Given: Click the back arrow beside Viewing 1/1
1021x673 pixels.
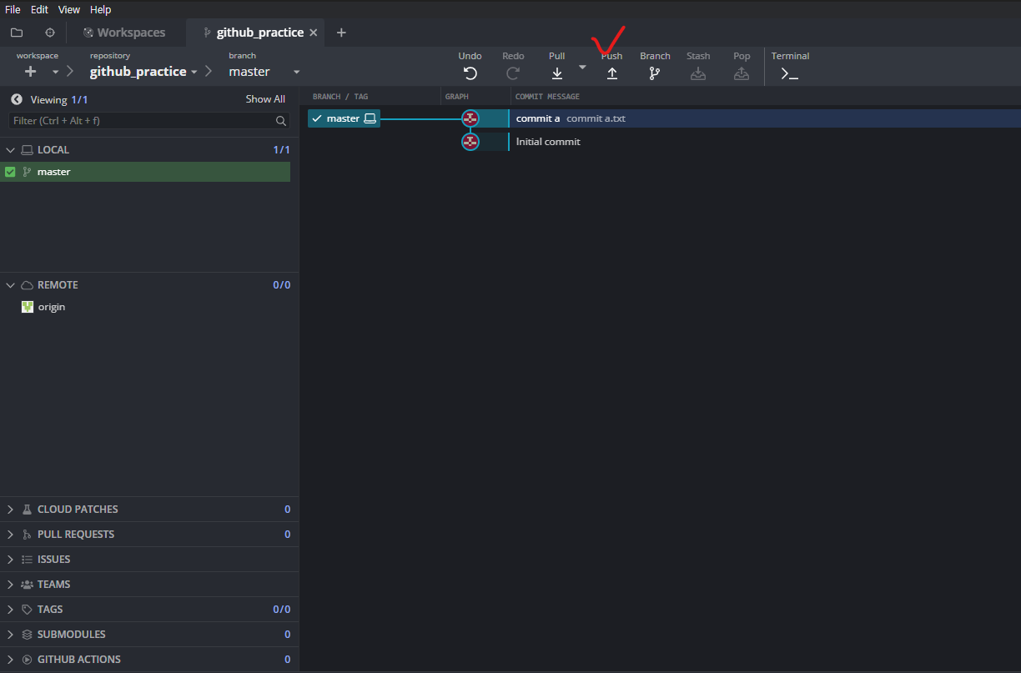Looking at the screenshot, I should coord(17,99).
